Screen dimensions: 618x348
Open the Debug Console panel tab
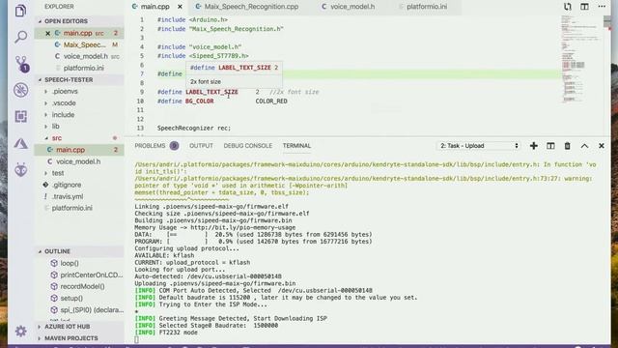[x=248, y=146]
